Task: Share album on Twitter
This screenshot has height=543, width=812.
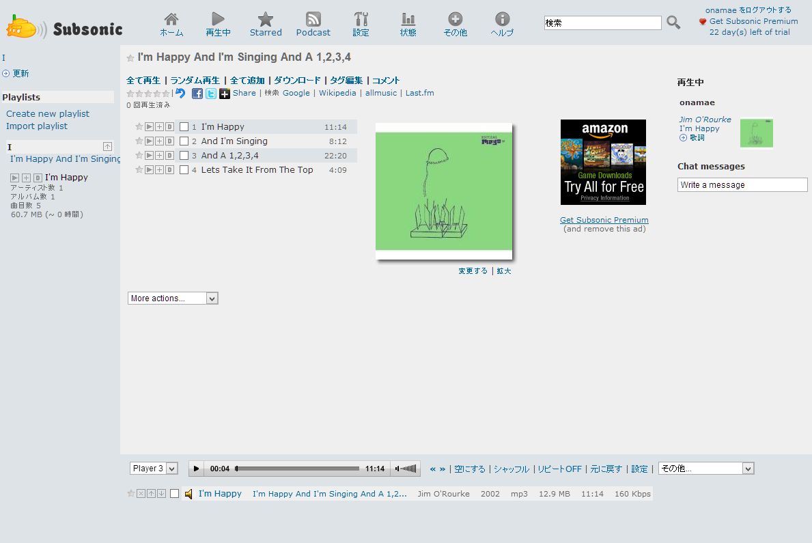Action: 211,94
